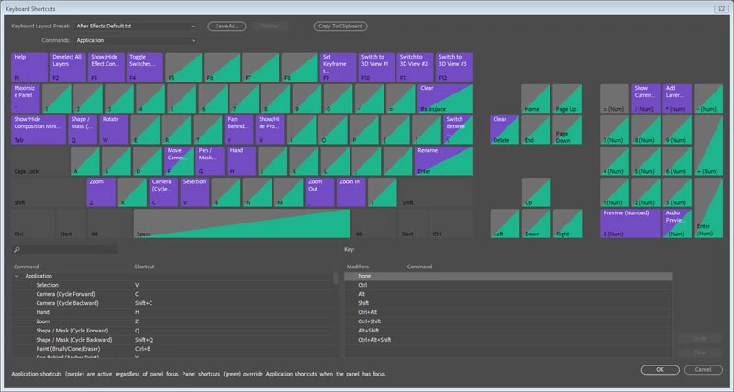The width and height of the screenshot is (734, 392).
Task: Select the F3 Show/Hide Effect Controls key
Action: tap(106, 67)
